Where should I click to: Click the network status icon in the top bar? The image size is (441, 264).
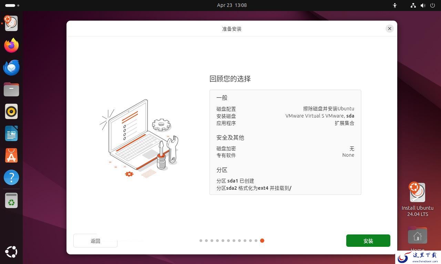pos(413,5)
